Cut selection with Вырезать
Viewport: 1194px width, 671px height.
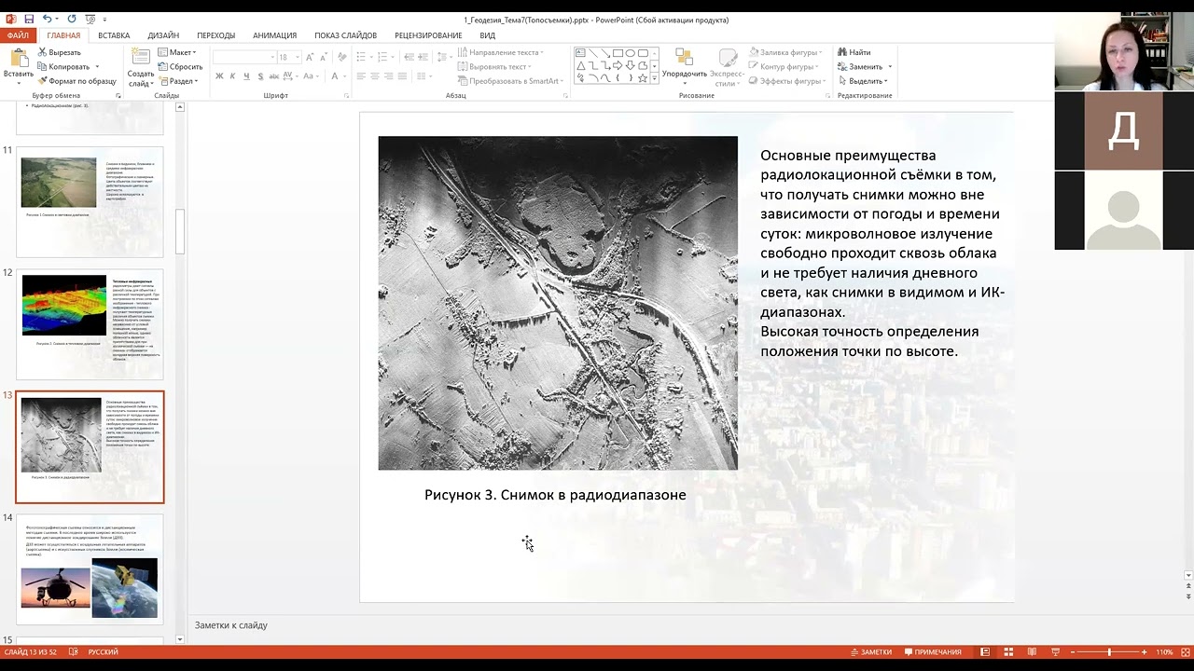(x=59, y=53)
